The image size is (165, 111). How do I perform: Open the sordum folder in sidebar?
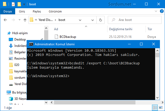pos(20,78)
